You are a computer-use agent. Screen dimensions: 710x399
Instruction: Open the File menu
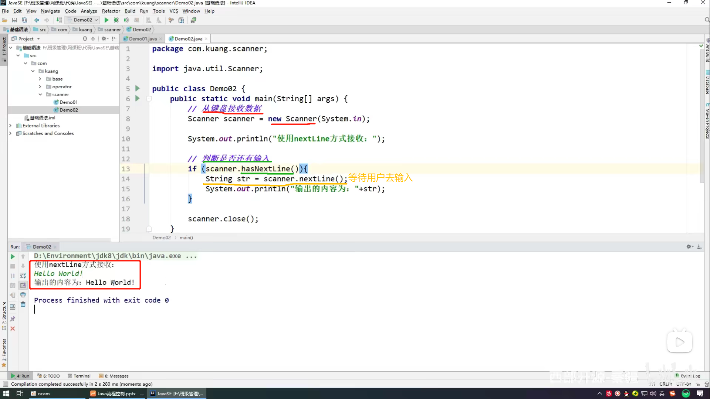tap(5, 11)
